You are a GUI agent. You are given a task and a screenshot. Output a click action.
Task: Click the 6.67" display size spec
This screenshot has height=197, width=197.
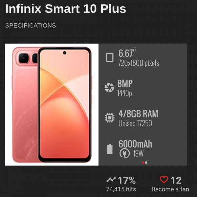click(x=127, y=53)
